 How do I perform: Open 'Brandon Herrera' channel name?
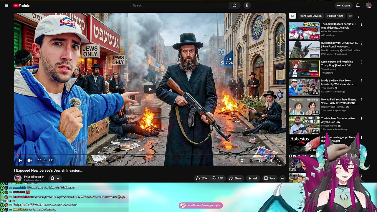[x=329, y=126]
